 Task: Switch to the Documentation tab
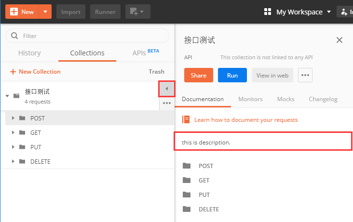[203, 99]
